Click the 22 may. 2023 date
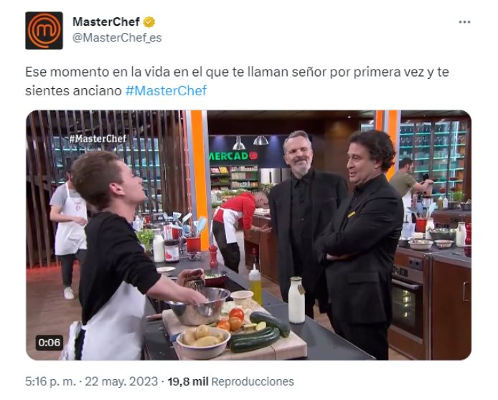 [121, 381]
